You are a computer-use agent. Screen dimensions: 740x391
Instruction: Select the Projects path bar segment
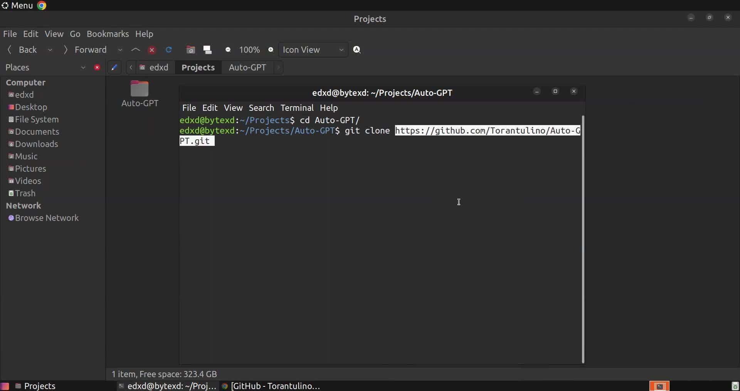point(198,67)
